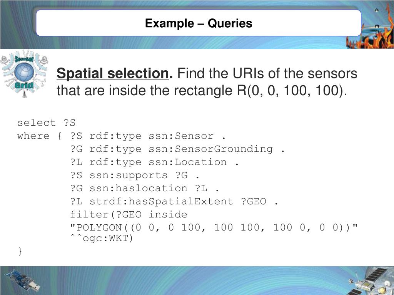The height and width of the screenshot is (295, 394).
Task: Click the ssn:supports predicate
Action: point(129,175)
